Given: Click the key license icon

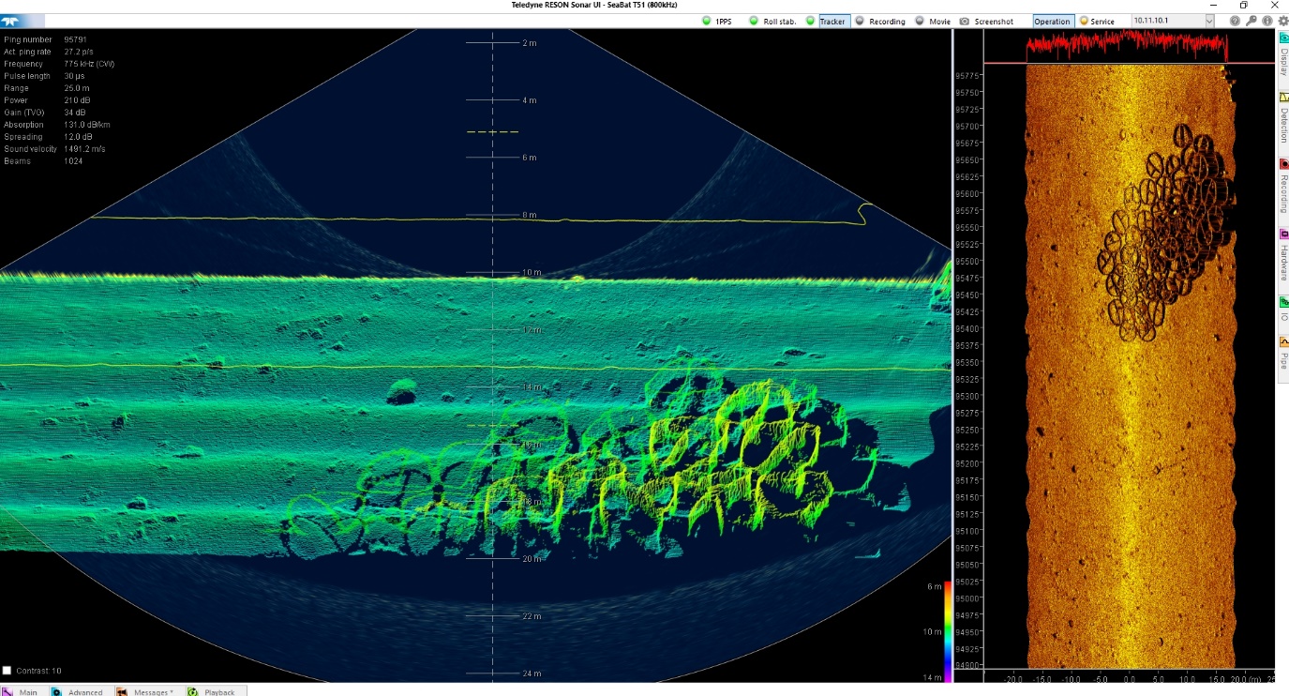Looking at the screenshot, I should (1251, 21).
